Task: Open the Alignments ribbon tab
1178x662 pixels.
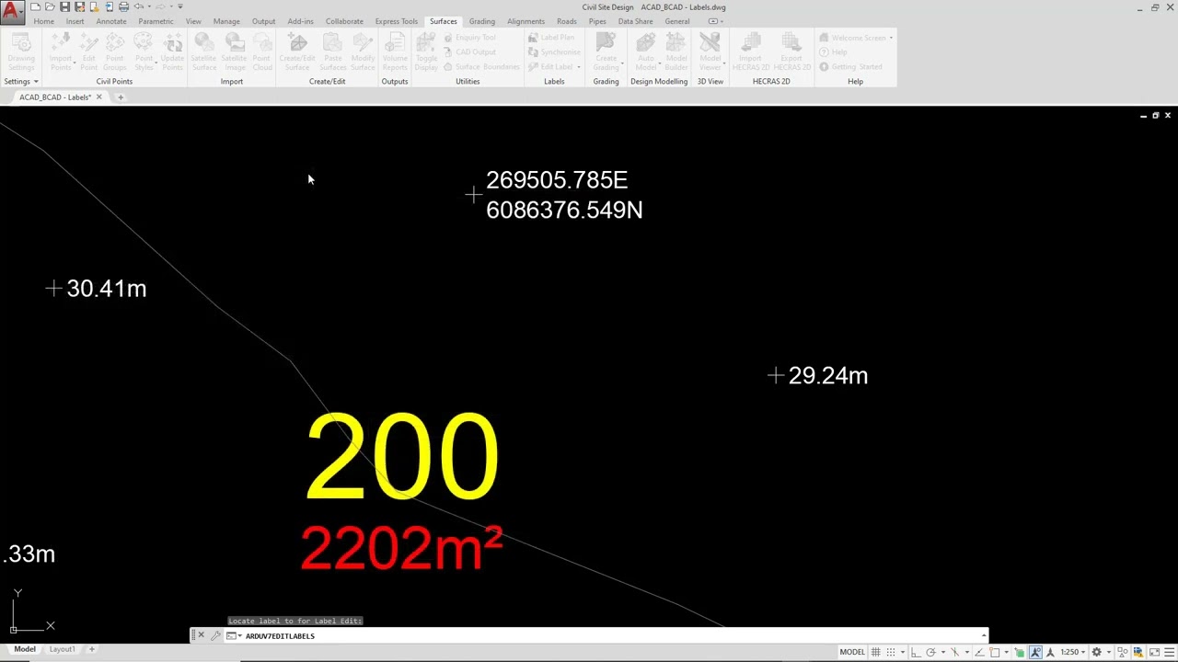Action: point(525,21)
